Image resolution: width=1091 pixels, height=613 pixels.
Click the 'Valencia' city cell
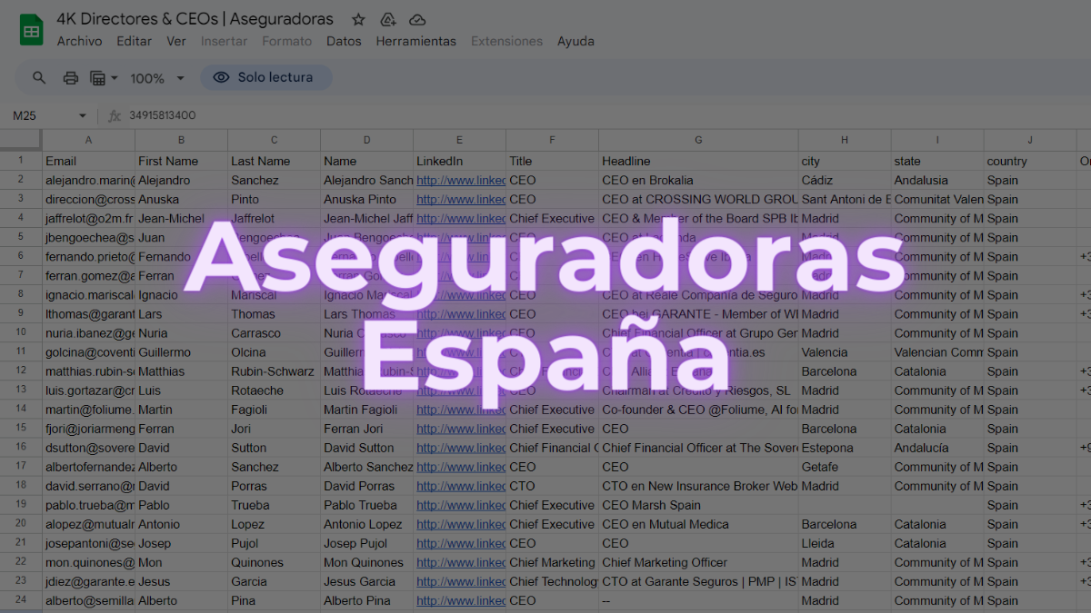pyautogui.click(x=845, y=352)
